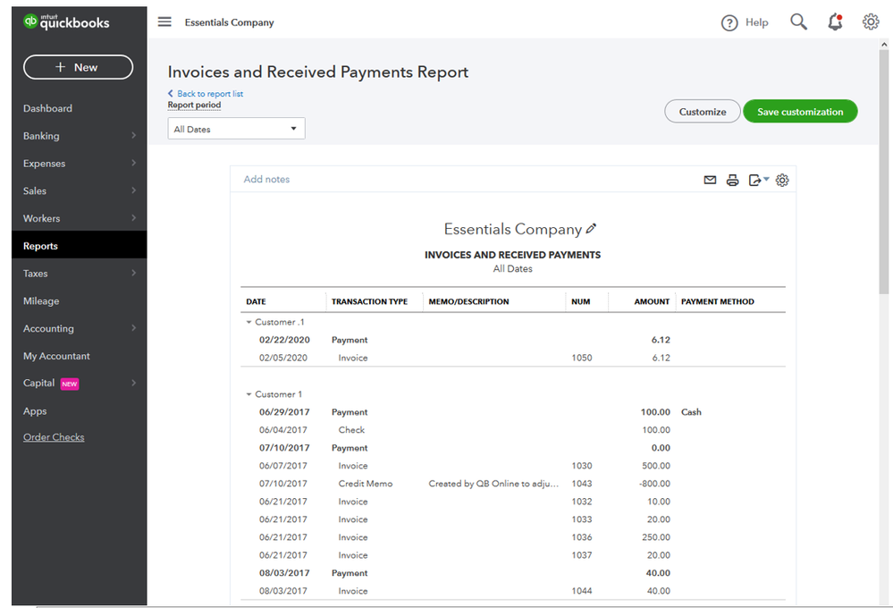This screenshot has height=608, width=893.
Task: Open invoice number 1044
Action: point(581,591)
